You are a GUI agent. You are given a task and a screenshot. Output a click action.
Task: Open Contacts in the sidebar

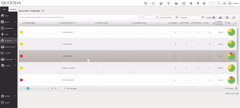coord(9,66)
